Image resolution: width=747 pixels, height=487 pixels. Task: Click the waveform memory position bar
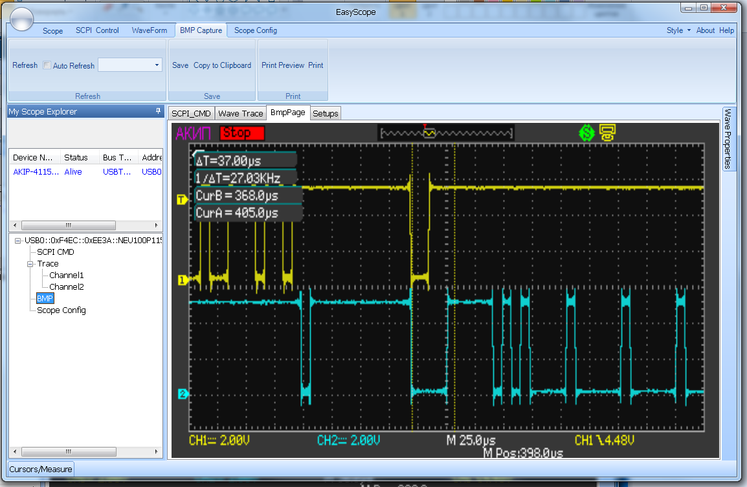pos(445,133)
